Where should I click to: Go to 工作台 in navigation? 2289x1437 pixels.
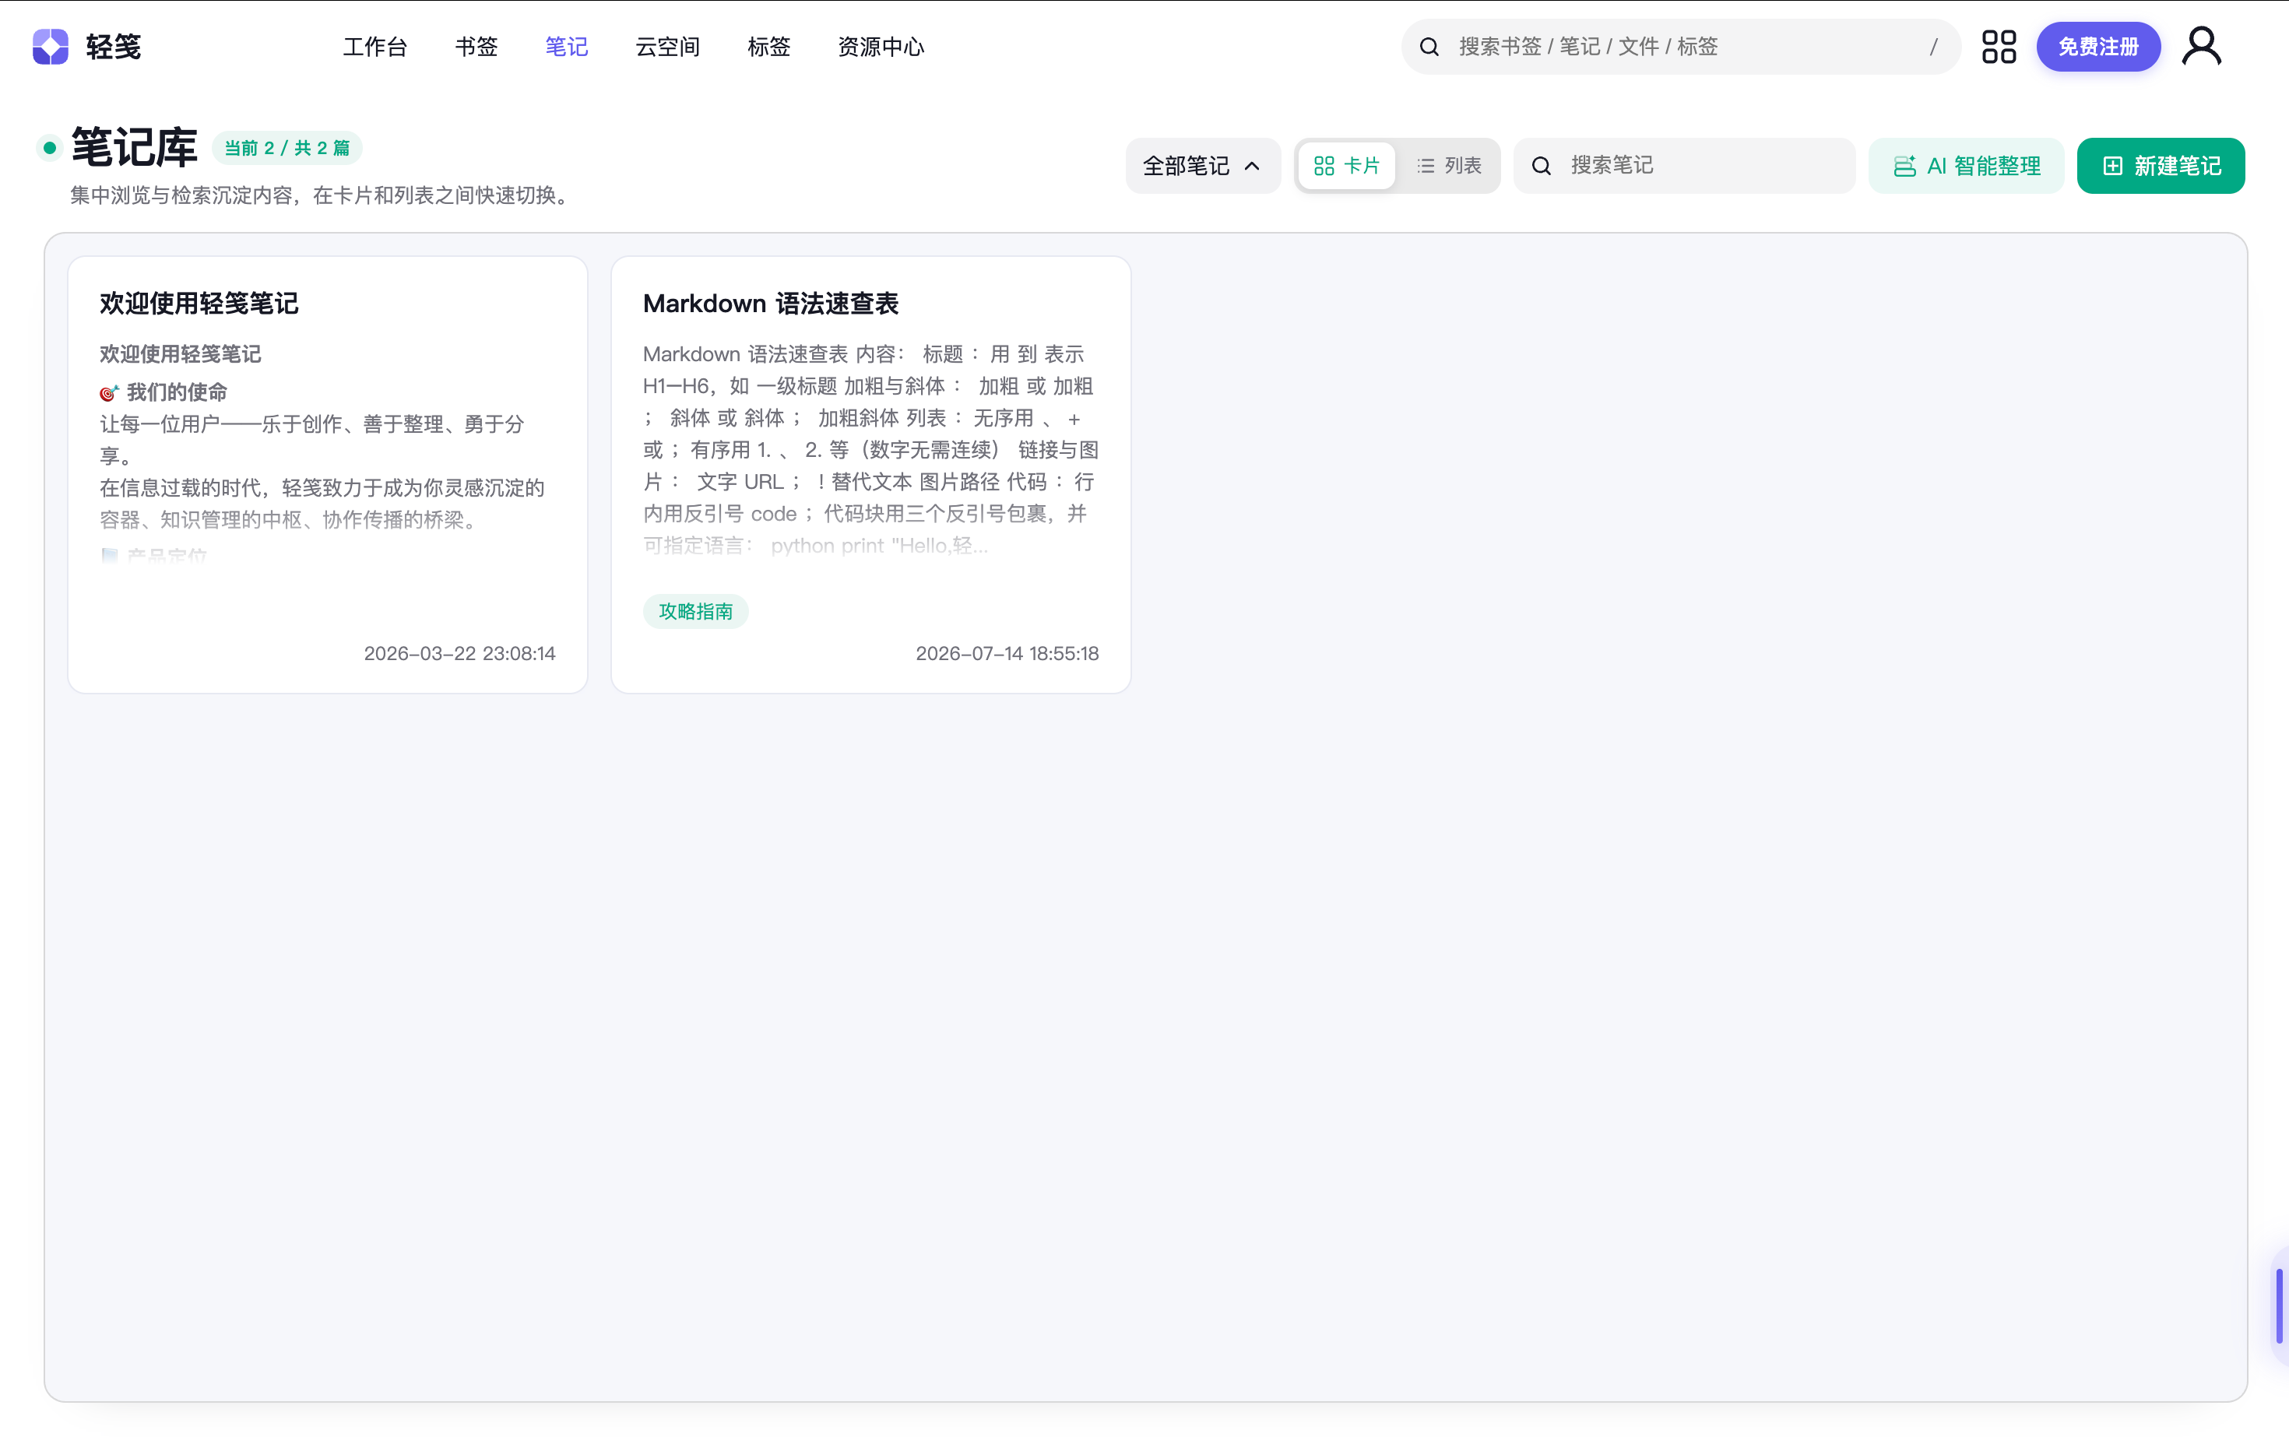pyautogui.click(x=374, y=47)
